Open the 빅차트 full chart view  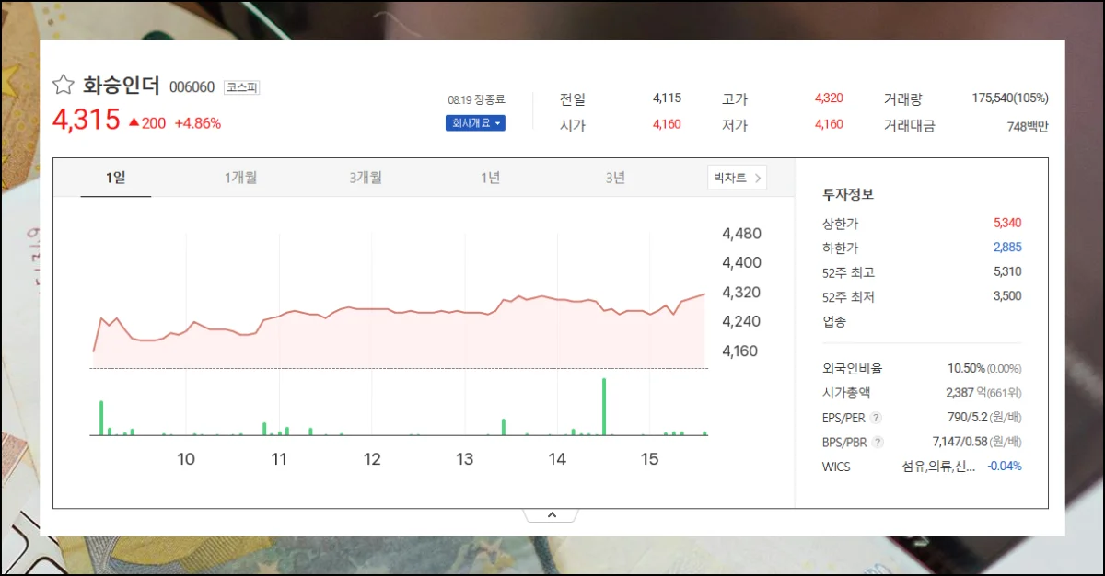737,178
